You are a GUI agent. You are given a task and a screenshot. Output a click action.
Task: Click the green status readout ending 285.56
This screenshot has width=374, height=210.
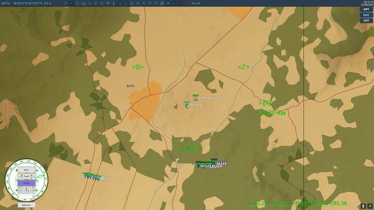click(x=297, y=204)
